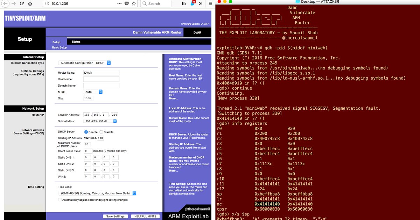This screenshot has width=420, height=220.
Task: Open Internet Connection Type dropdown
Action: tap(84, 63)
